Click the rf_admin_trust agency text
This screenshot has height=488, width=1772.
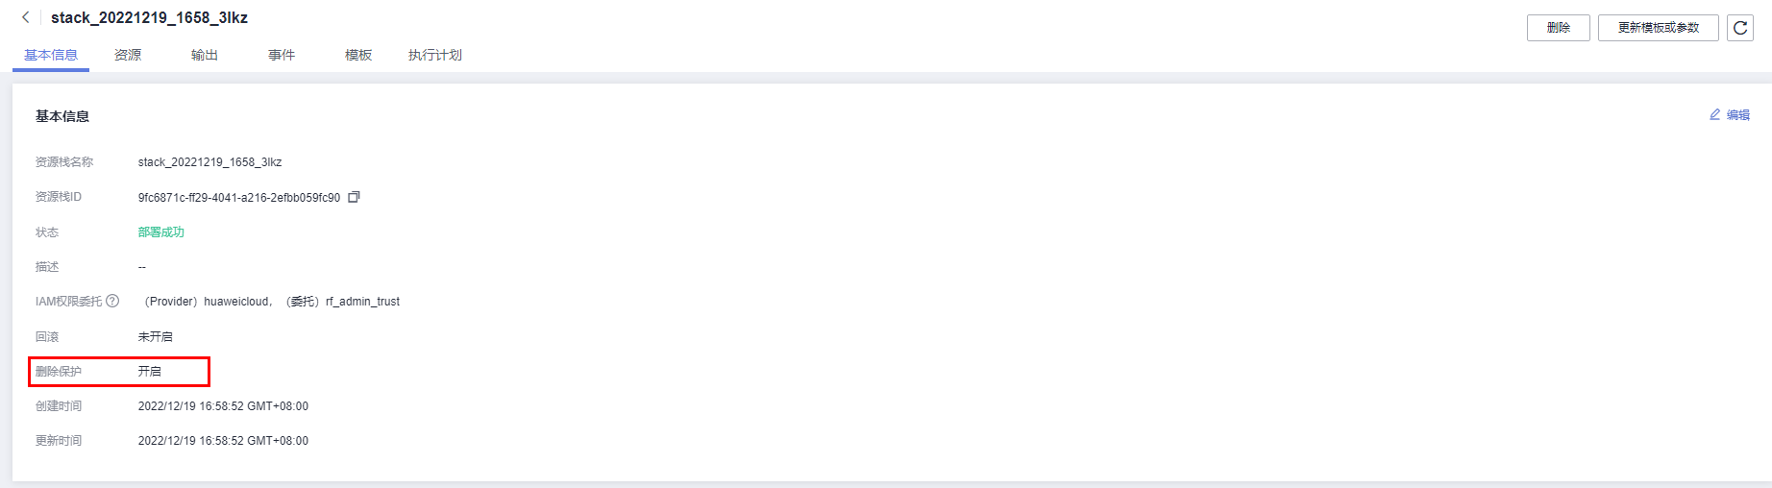click(362, 302)
